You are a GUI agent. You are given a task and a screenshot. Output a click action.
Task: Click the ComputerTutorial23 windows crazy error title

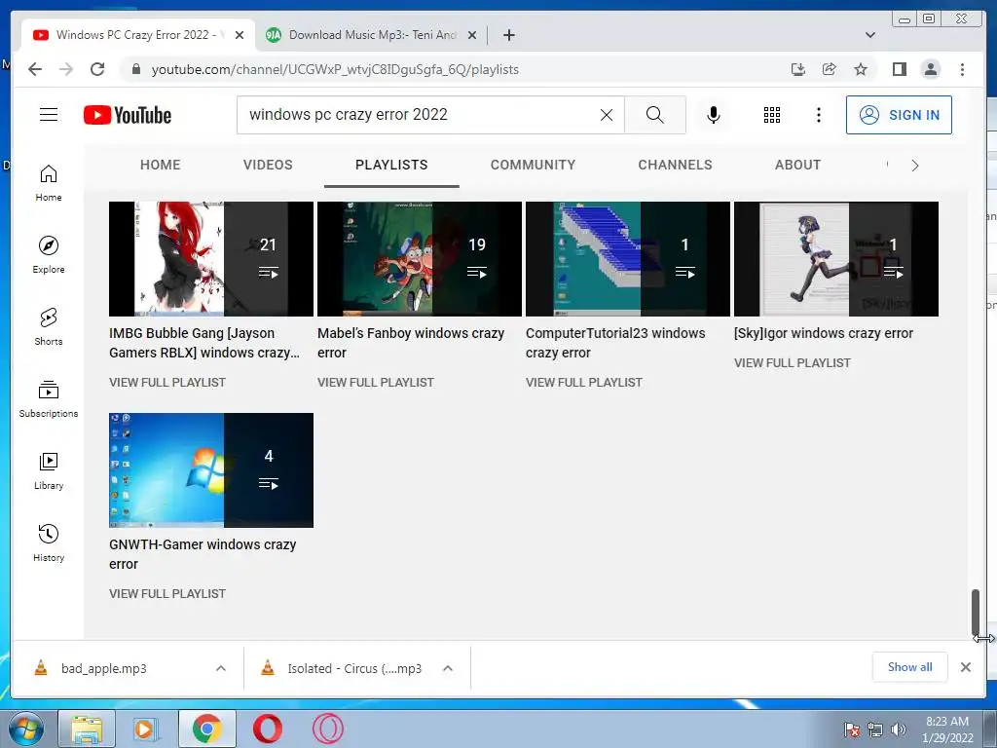[x=615, y=343]
